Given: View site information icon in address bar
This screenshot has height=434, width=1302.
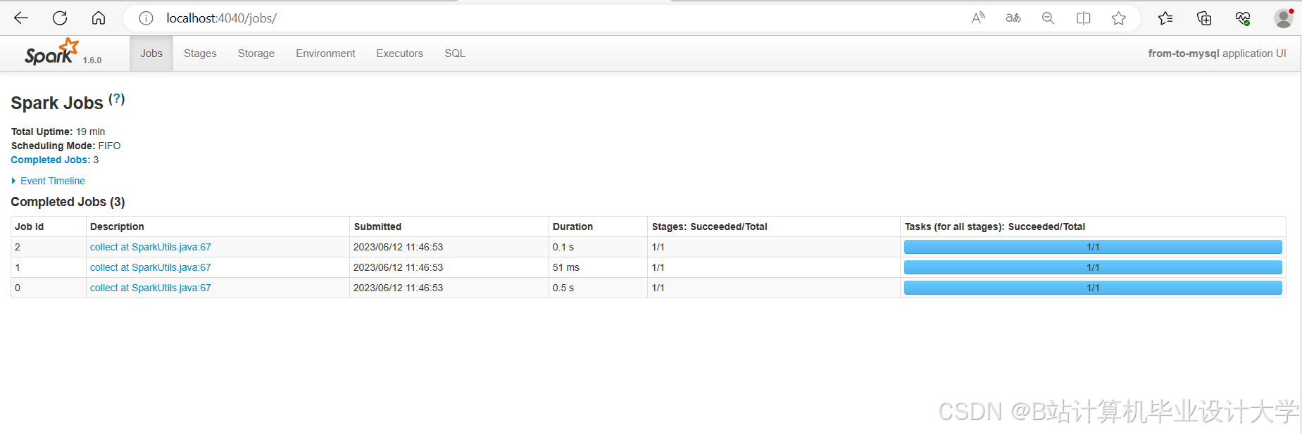Looking at the screenshot, I should click(x=146, y=18).
